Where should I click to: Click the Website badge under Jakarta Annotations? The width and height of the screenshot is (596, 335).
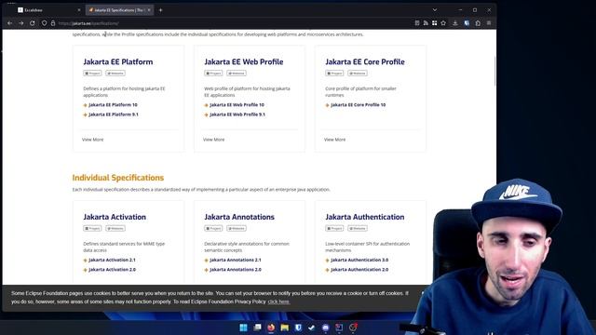click(237, 229)
